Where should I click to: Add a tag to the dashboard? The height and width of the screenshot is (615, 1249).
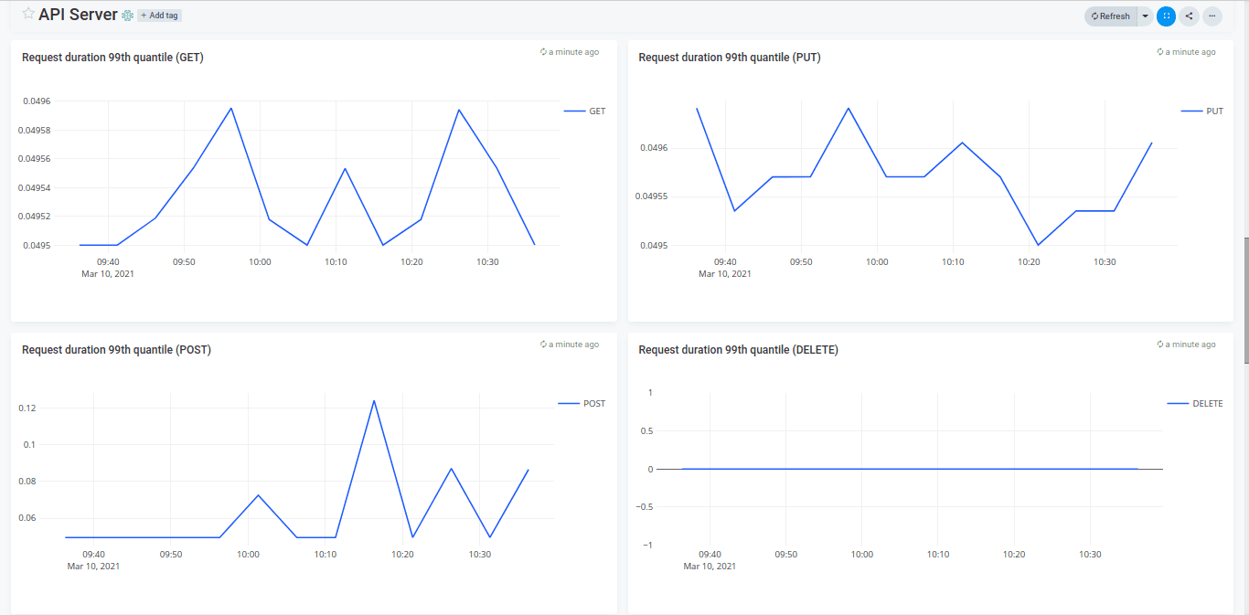[160, 16]
